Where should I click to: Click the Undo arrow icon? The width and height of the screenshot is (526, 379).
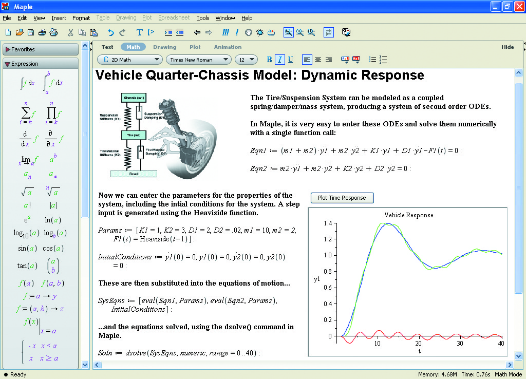pos(110,32)
